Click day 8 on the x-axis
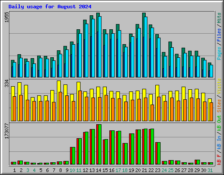Image resolution: width=224 pixels, height=175 pixels. click(x=60, y=170)
